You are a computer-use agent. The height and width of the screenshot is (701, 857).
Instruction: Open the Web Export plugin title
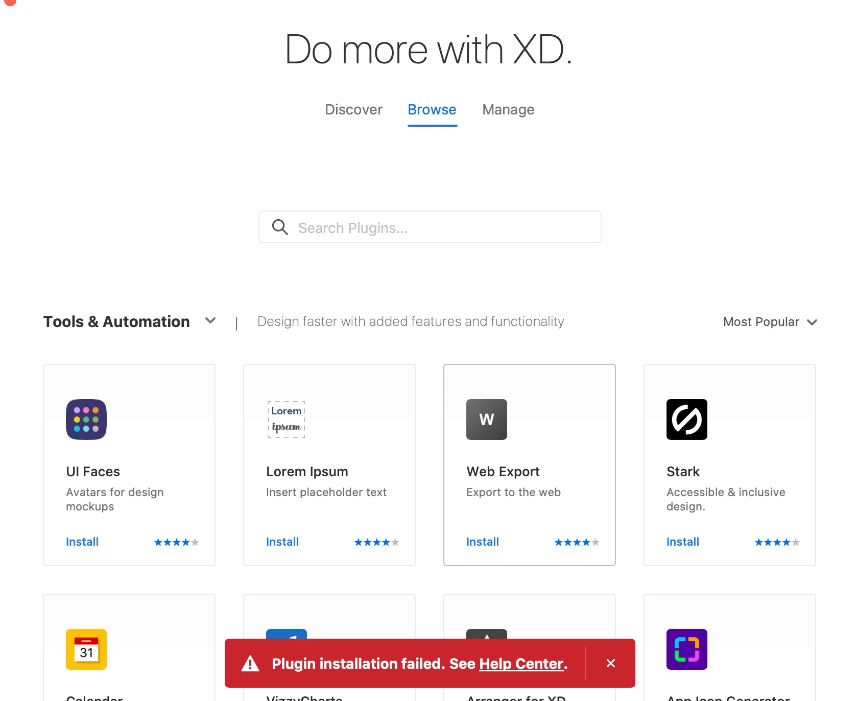click(503, 472)
